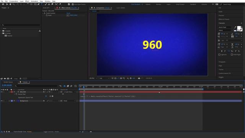
Task: Open expression language menu arrow button
Action: pos(52,96)
